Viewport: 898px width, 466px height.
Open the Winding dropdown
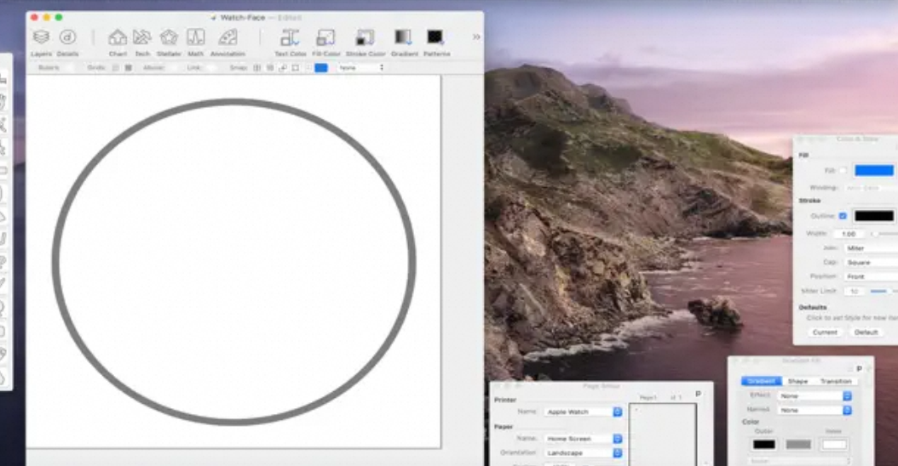click(871, 188)
